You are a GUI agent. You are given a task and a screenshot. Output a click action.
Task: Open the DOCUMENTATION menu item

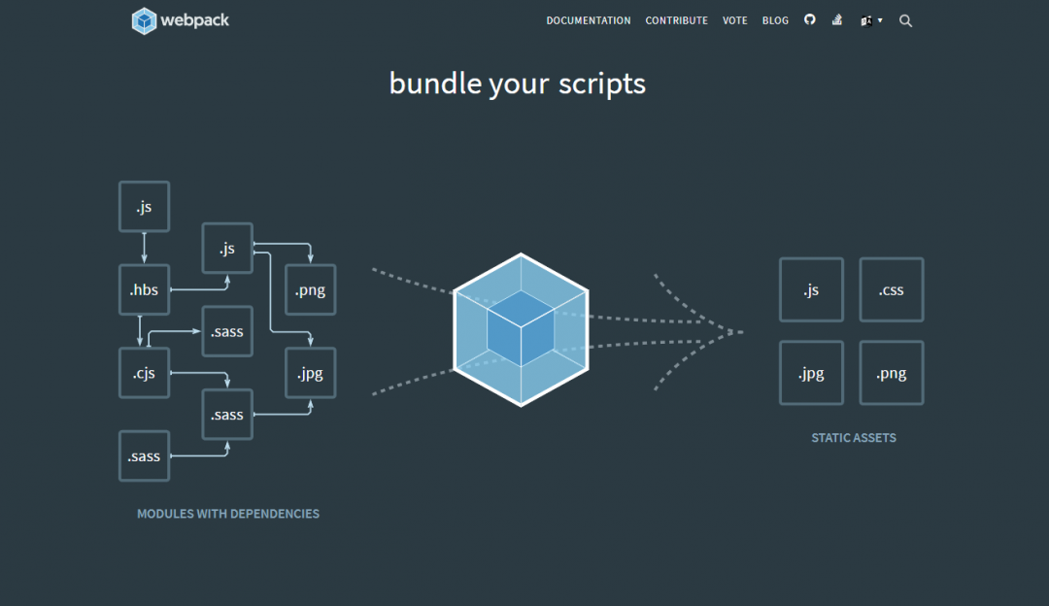click(589, 19)
